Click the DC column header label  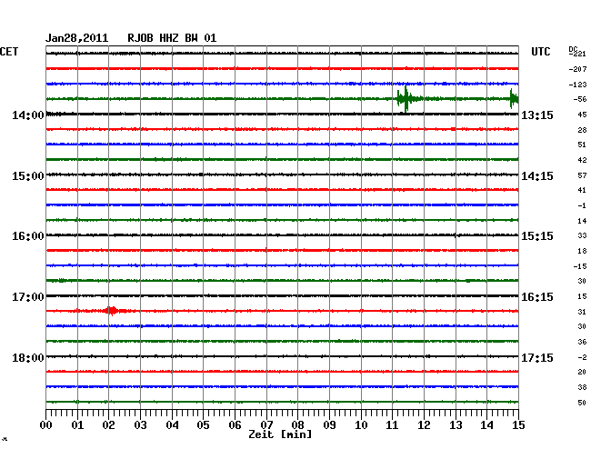tap(573, 49)
